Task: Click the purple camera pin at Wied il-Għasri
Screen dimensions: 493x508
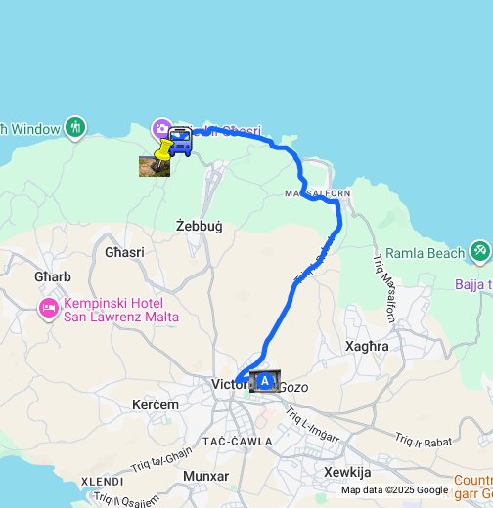Action: click(x=161, y=129)
